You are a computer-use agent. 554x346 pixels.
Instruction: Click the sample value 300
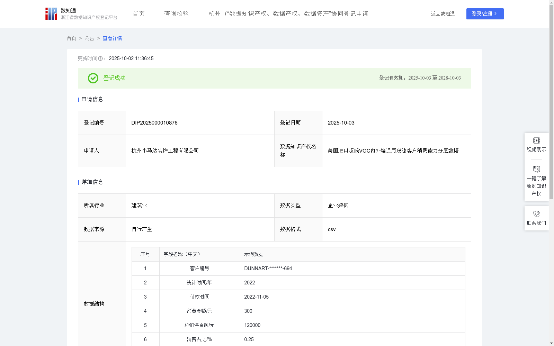pos(248,311)
